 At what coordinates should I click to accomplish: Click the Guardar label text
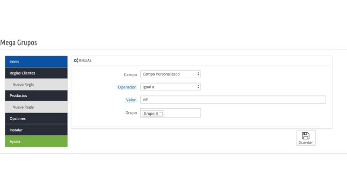tap(306, 142)
